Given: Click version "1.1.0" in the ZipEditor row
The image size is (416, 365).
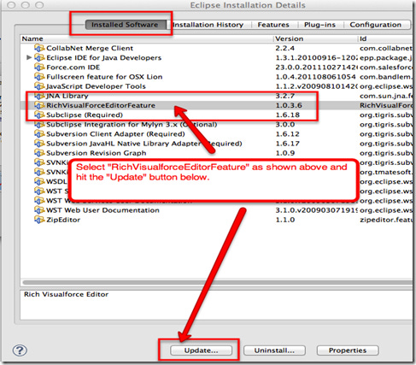Looking at the screenshot, I should click(285, 220).
